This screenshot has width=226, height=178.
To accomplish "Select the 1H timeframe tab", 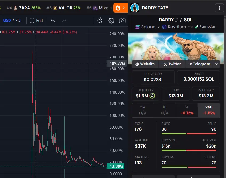I will (x=165, y=110).
